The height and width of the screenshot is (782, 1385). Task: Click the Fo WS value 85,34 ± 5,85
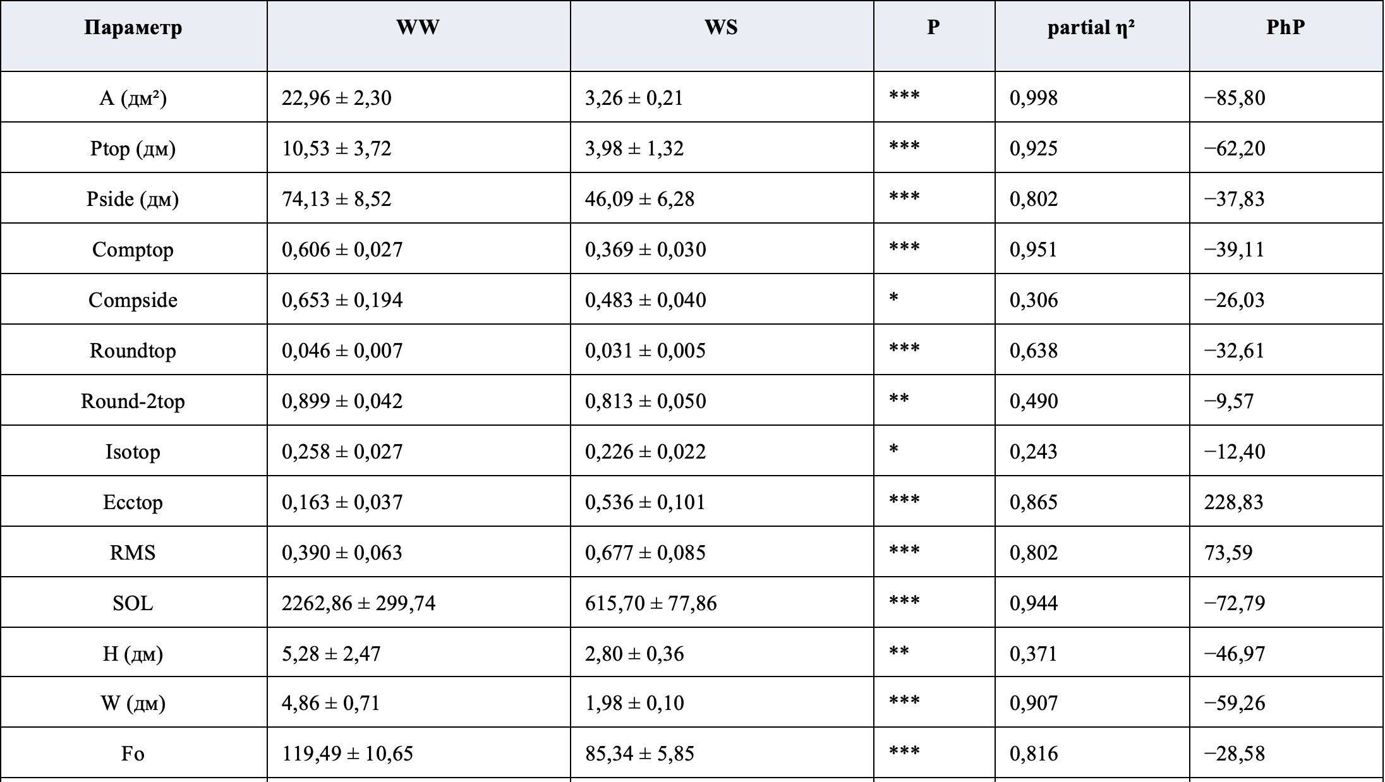640,754
